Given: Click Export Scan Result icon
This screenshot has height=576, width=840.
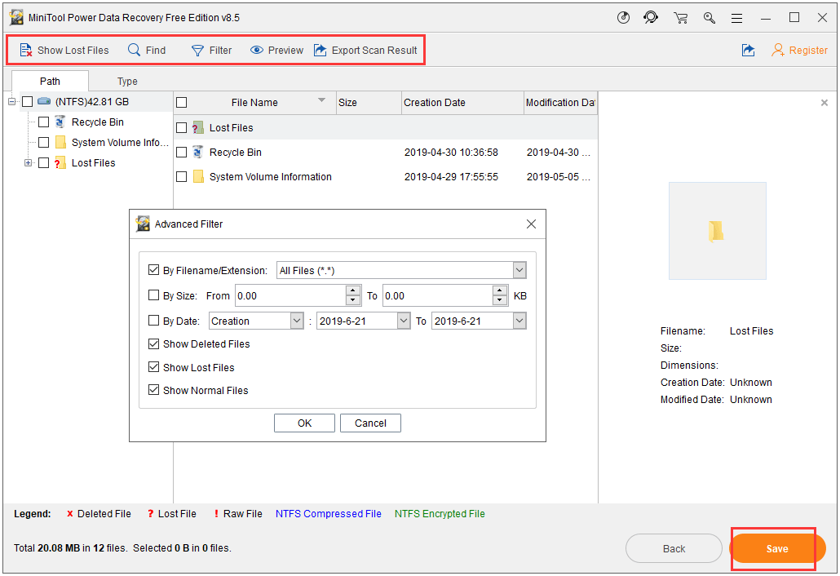Looking at the screenshot, I should click(320, 50).
